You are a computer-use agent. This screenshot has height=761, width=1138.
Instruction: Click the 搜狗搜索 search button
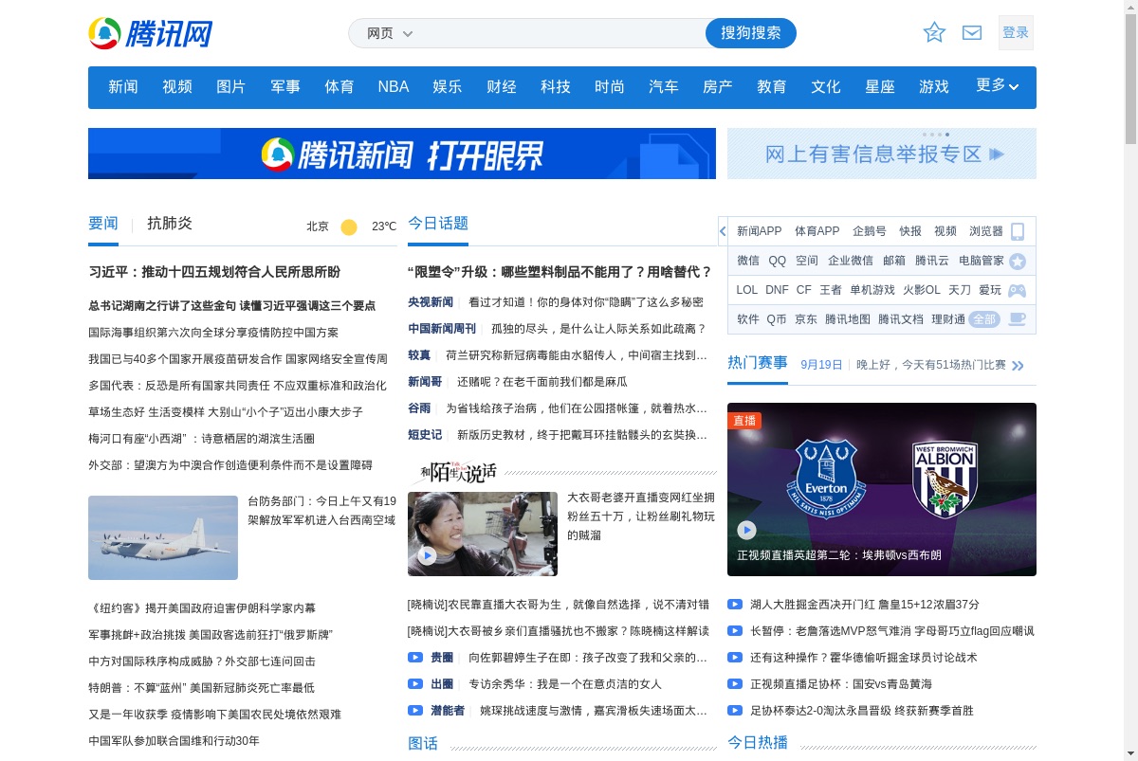(x=751, y=33)
